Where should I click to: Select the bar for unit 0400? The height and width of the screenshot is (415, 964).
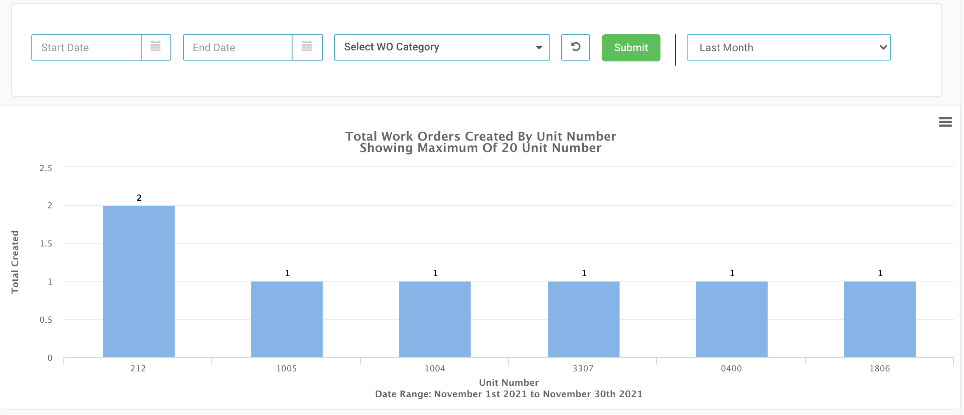click(731, 319)
